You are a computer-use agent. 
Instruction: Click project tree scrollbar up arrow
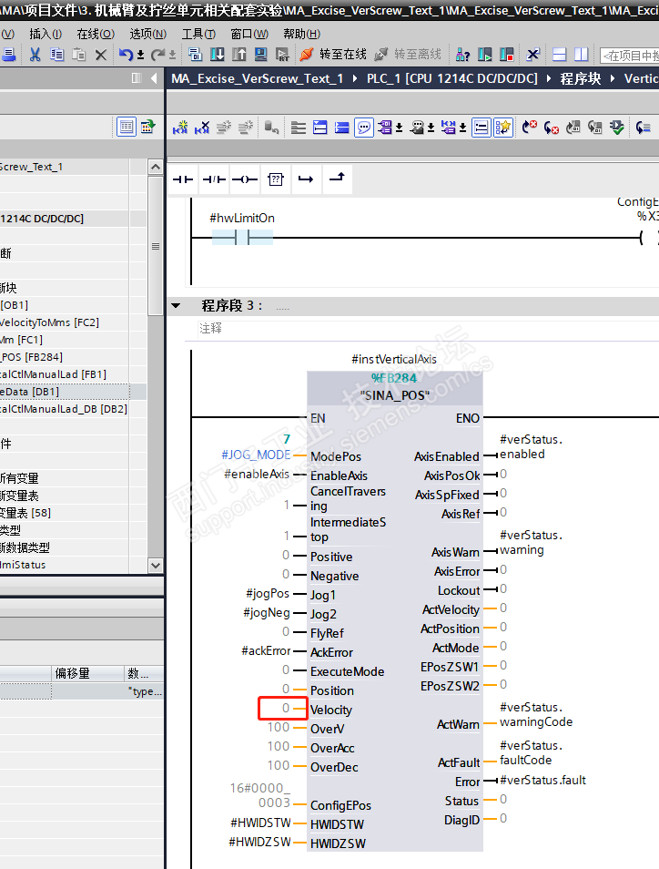(x=156, y=167)
